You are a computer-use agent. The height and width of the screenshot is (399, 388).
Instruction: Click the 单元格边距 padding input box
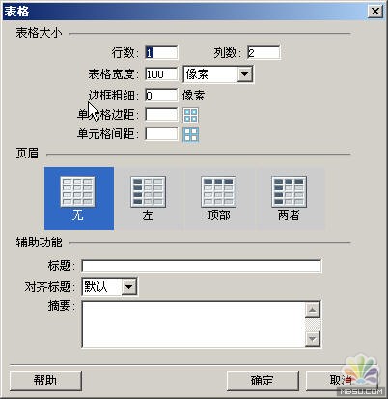(161, 115)
